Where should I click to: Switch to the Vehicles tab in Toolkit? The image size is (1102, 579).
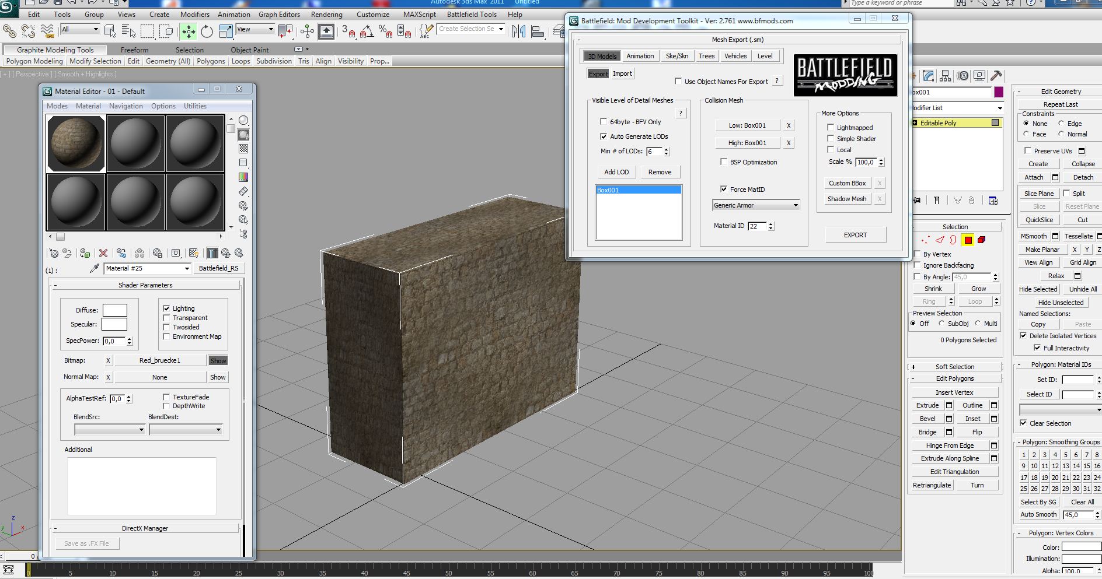coord(735,56)
